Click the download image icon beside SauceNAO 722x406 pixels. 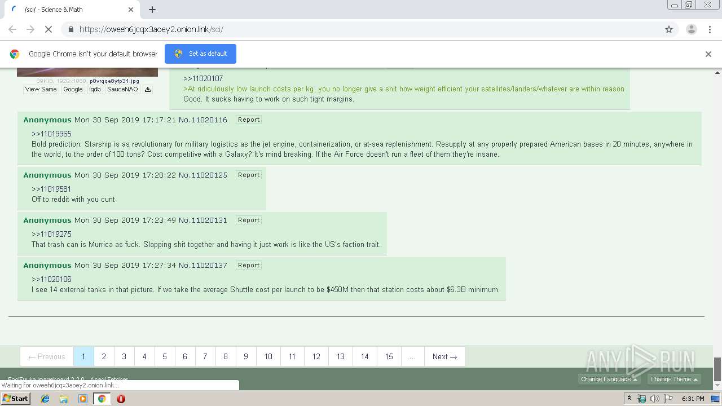[148, 89]
